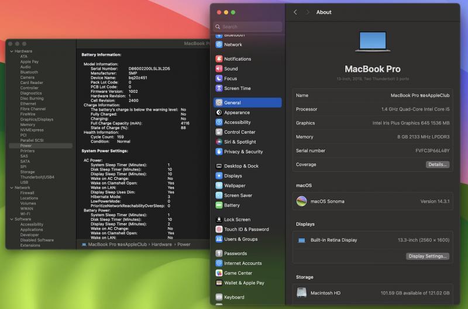Open the Battery icon

tap(219, 205)
